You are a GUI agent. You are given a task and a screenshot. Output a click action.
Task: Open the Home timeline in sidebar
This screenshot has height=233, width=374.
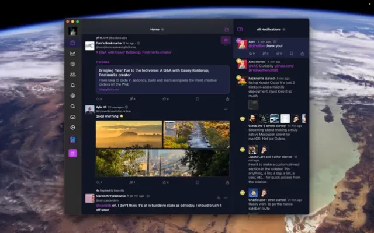pos(72,43)
